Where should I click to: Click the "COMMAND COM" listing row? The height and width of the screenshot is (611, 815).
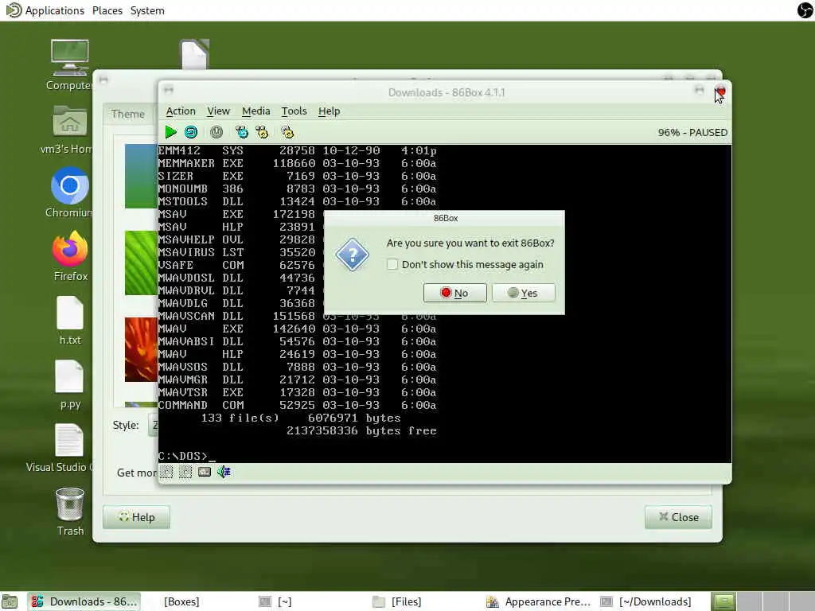(x=297, y=405)
